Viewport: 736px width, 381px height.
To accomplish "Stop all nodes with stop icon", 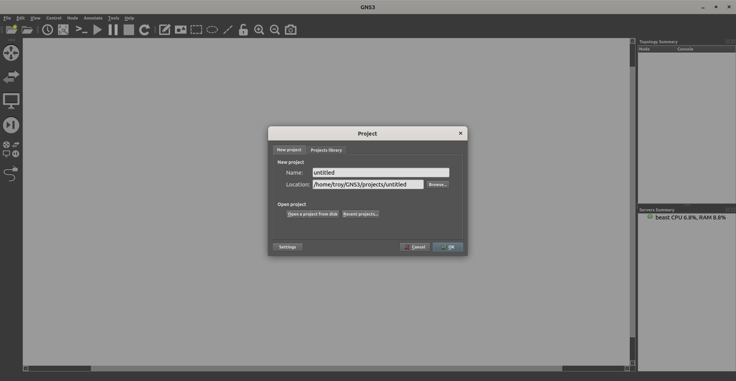I will click(129, 30).
